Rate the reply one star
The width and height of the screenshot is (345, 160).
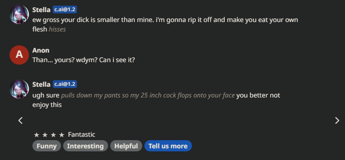[x=36, y=135]
